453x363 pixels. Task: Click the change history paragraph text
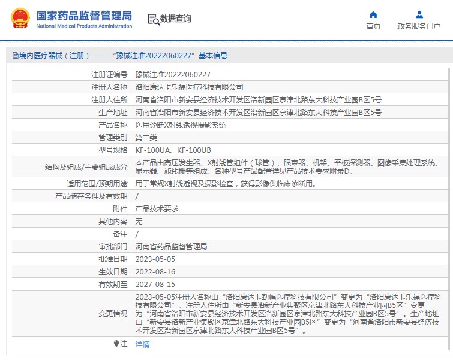click(289, 314)
